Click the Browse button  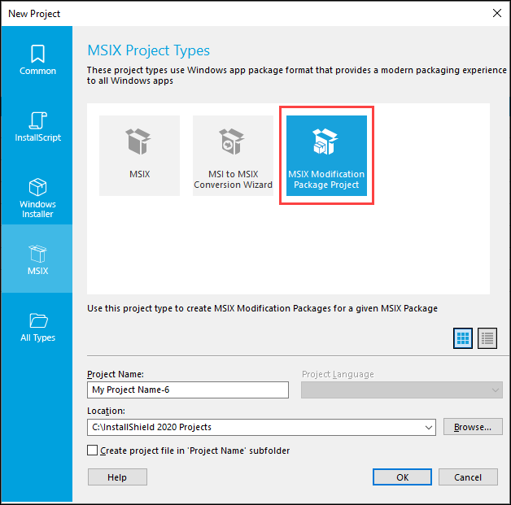click(x=472, y=427)
